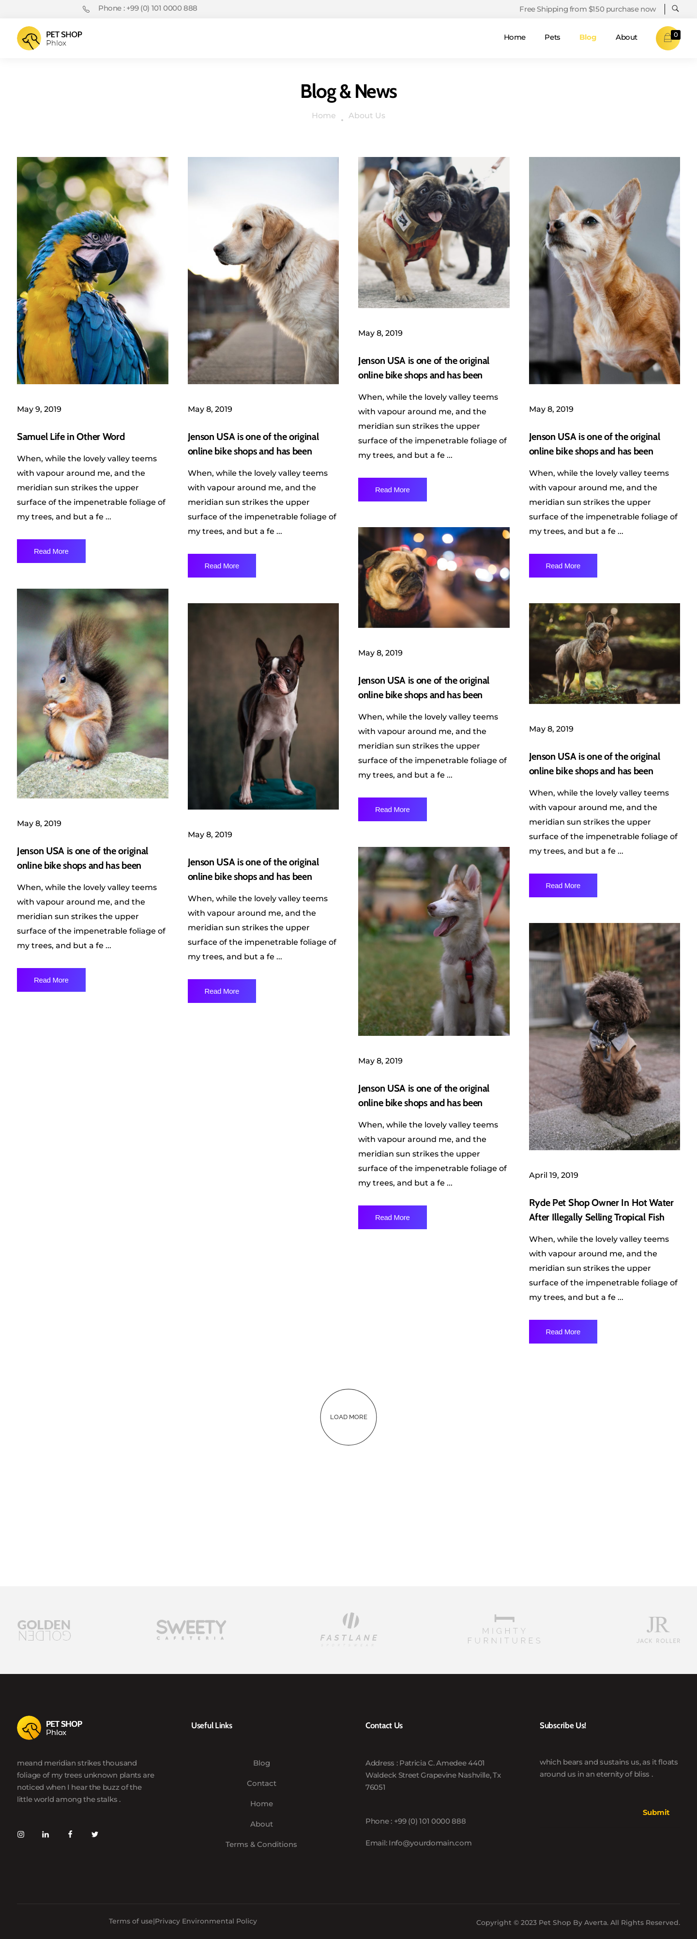Click the Home breadcrumb link
The height and width of the screenshot is (1939, 697).
pos(323,116)
